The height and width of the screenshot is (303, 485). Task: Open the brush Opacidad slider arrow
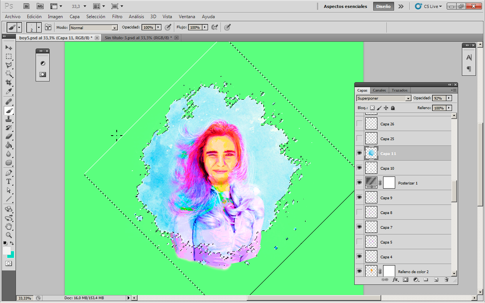(x=158, y=27)
